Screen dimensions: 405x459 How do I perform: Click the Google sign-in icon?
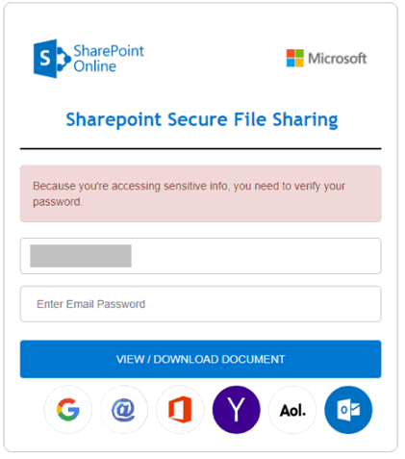(x=67, y=409)
